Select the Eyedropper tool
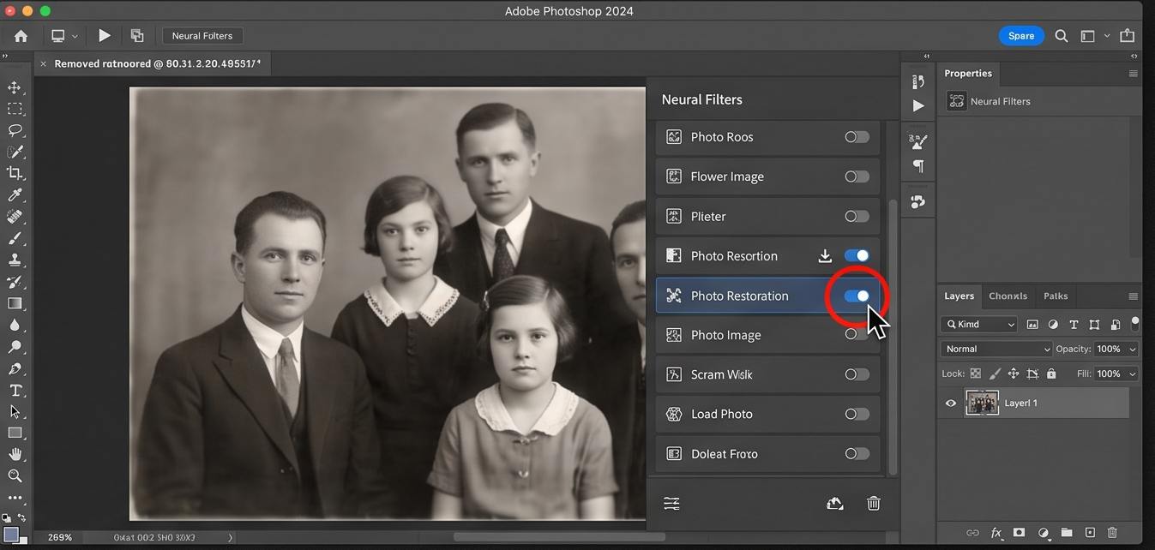This screenshot has height=550, width=1155. click(x=15, y=195)
